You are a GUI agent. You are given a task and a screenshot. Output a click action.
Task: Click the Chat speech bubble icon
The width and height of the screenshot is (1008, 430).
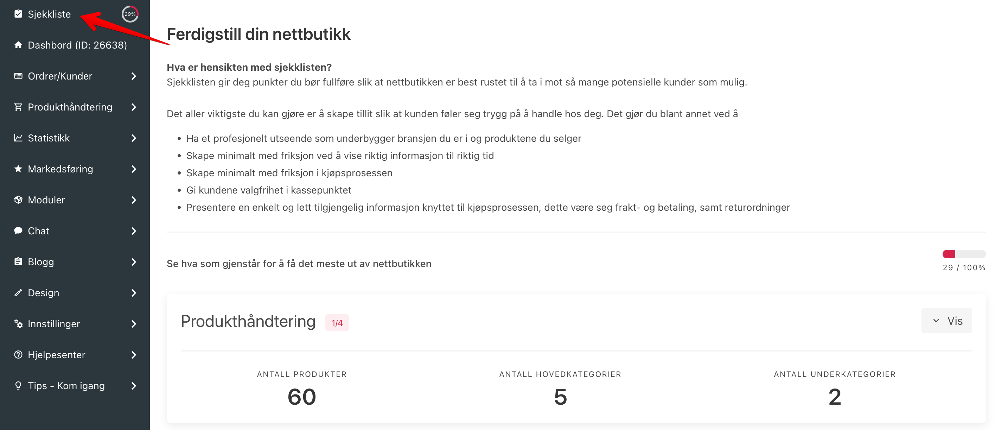(x=18, y=230)
